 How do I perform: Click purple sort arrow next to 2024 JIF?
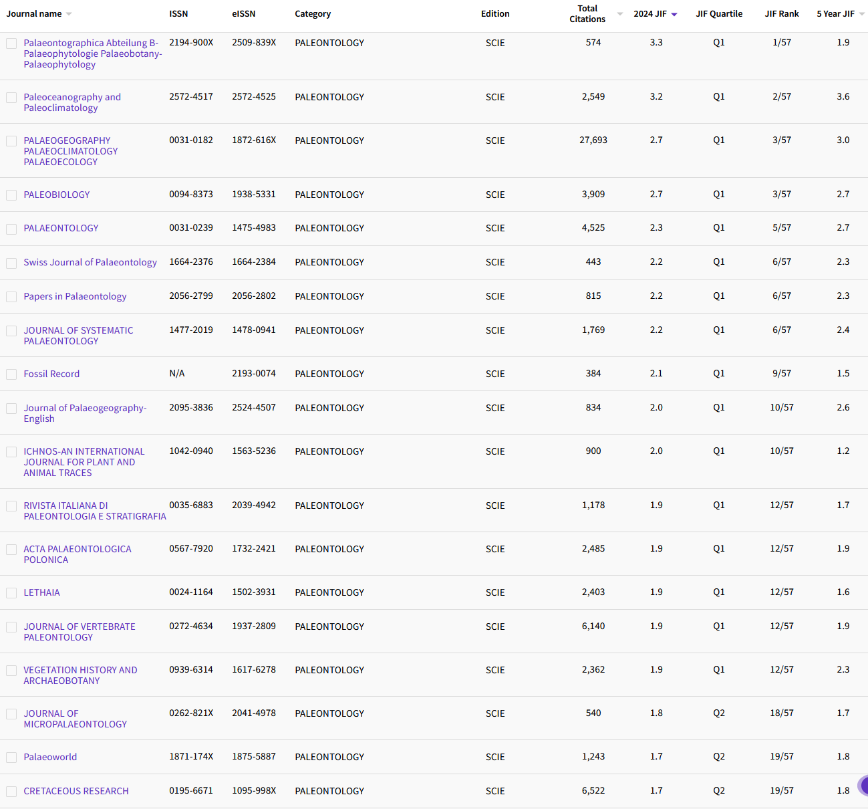[x=674, y=15]
